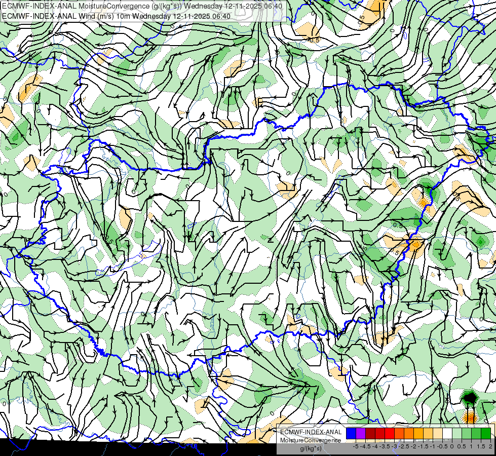Click the -5 tick label on legend
The image size is (496, 456).
[x=356, y=446]
